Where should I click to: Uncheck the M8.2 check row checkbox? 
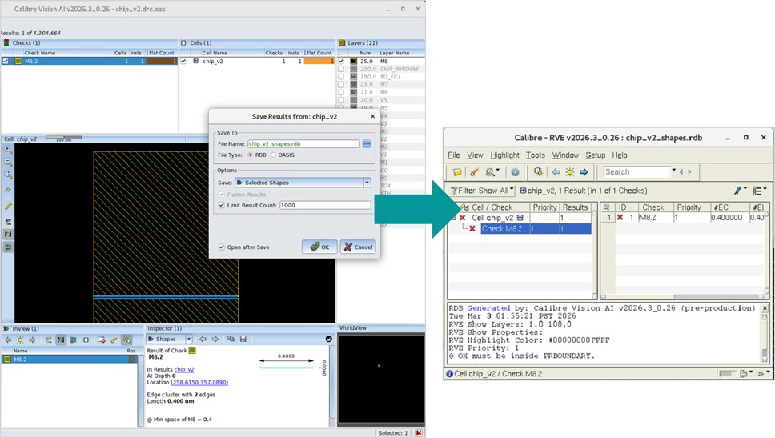tap(6, 62)
